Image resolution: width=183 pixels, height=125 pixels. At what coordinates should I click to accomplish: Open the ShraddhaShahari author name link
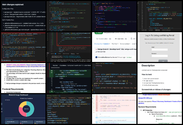(x=104, y=57)
